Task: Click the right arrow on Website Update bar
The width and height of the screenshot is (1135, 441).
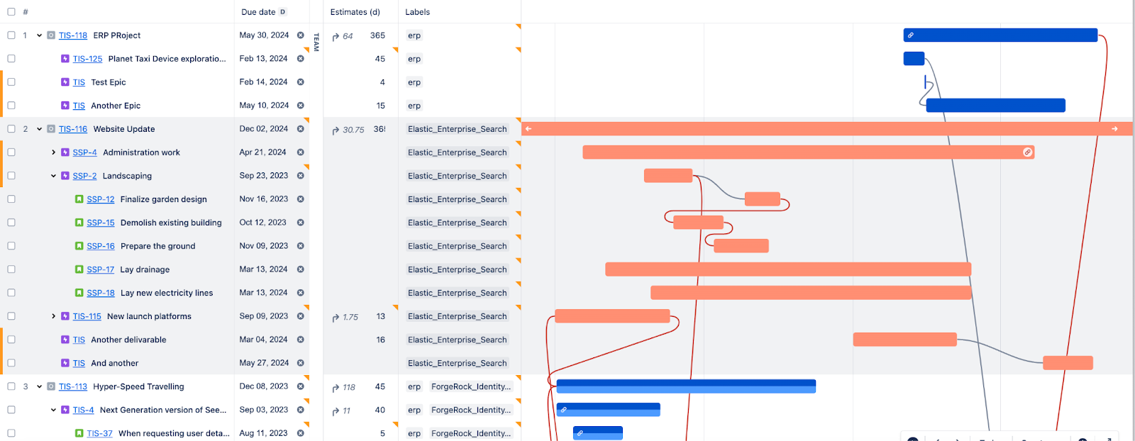Action: pos(1114,129)
